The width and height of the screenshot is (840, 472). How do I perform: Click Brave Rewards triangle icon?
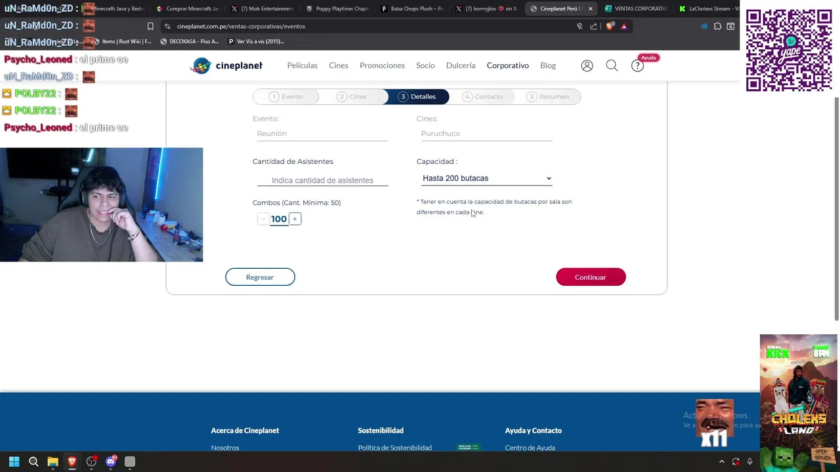624,26
